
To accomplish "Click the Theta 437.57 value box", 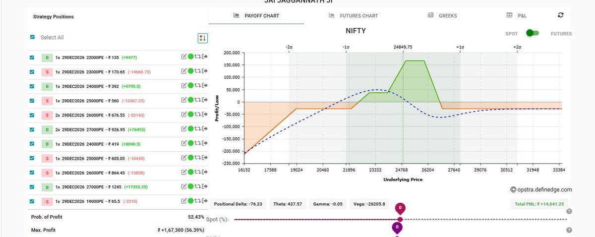I will tap(288, 203).
